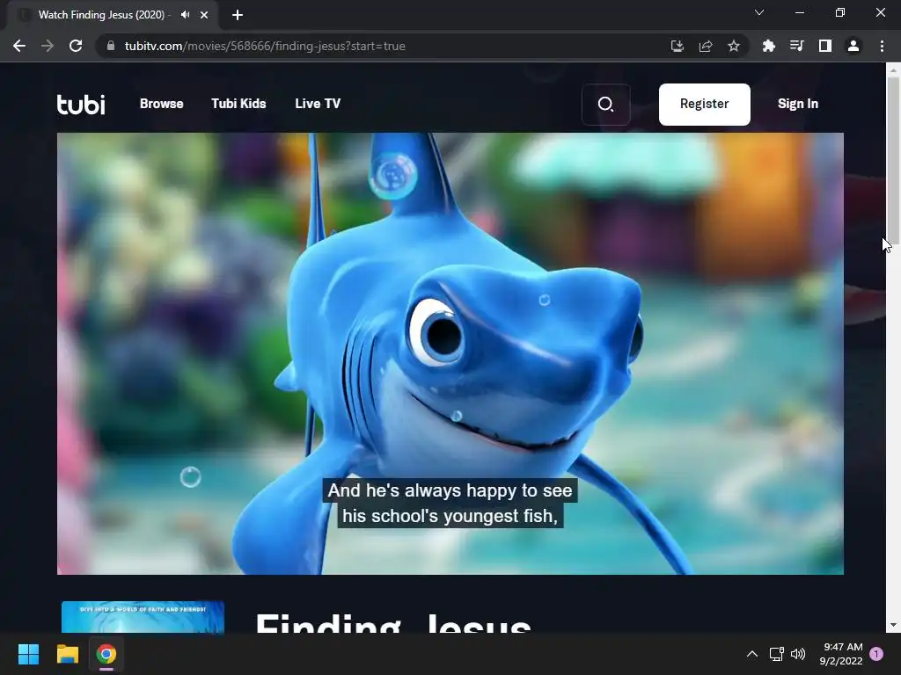Select the Watch Finding Jesus (2020) tab
The width and height of the screenshot is (901, 675).
click(114, 15)
